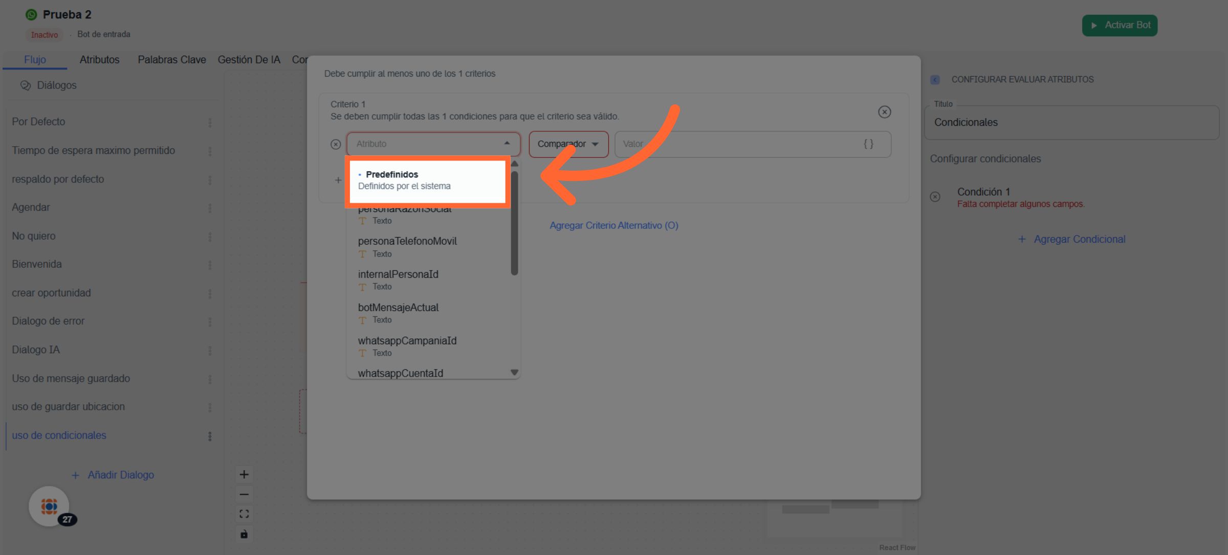Collapse the Configurar Evaluar Atributos panel
This screenshot has height=555, width=1228.
click(x=935, y=80)
